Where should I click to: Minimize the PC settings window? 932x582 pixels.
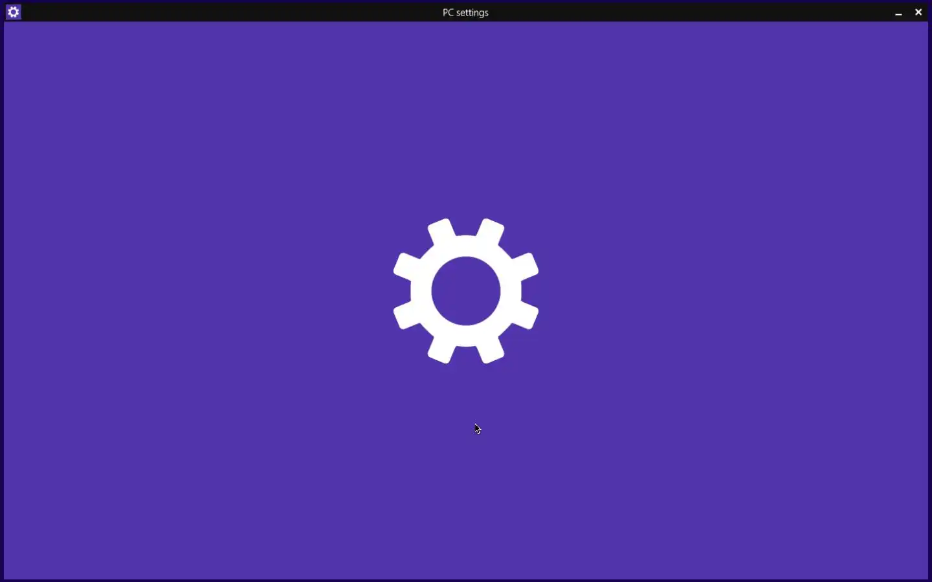(898, 13)
